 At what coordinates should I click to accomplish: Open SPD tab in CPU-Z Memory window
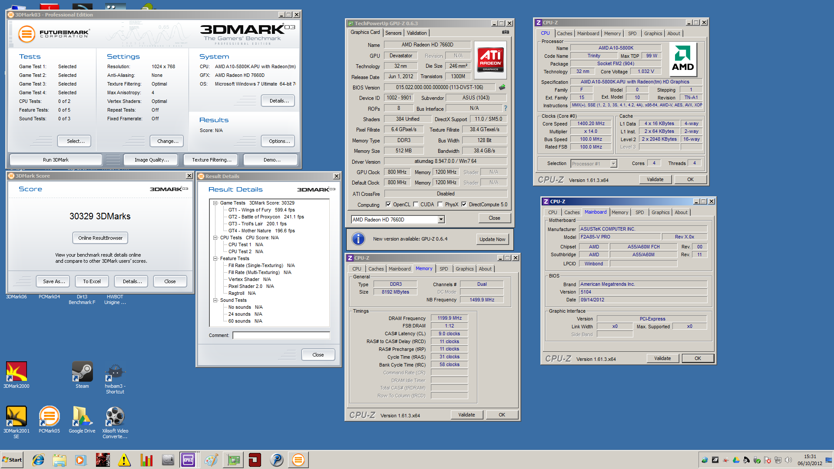coord(443,269)
